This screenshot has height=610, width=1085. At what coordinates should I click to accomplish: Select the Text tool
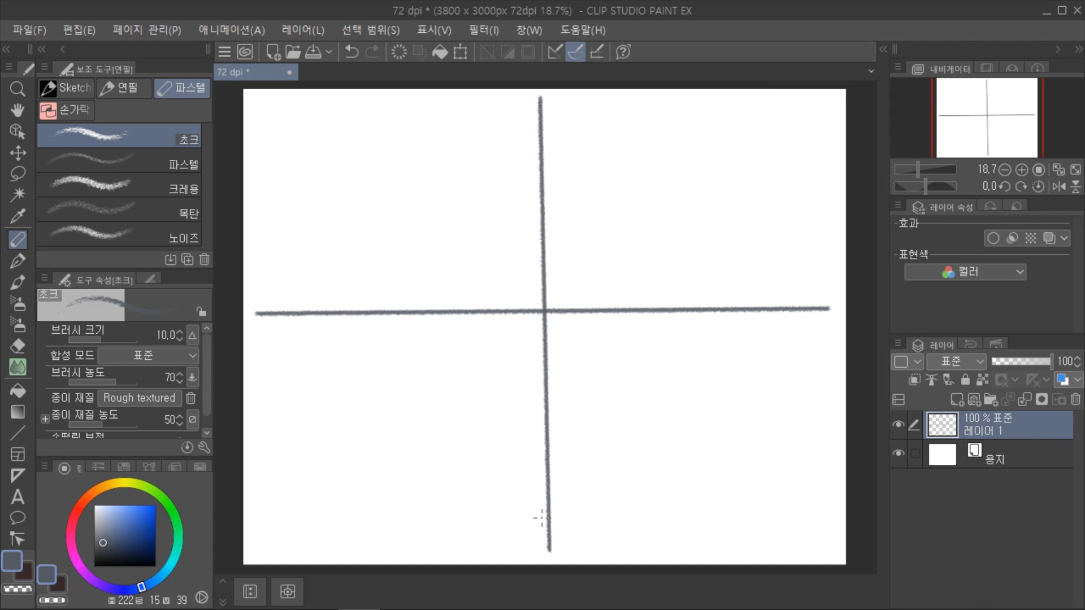coord(18,497)
